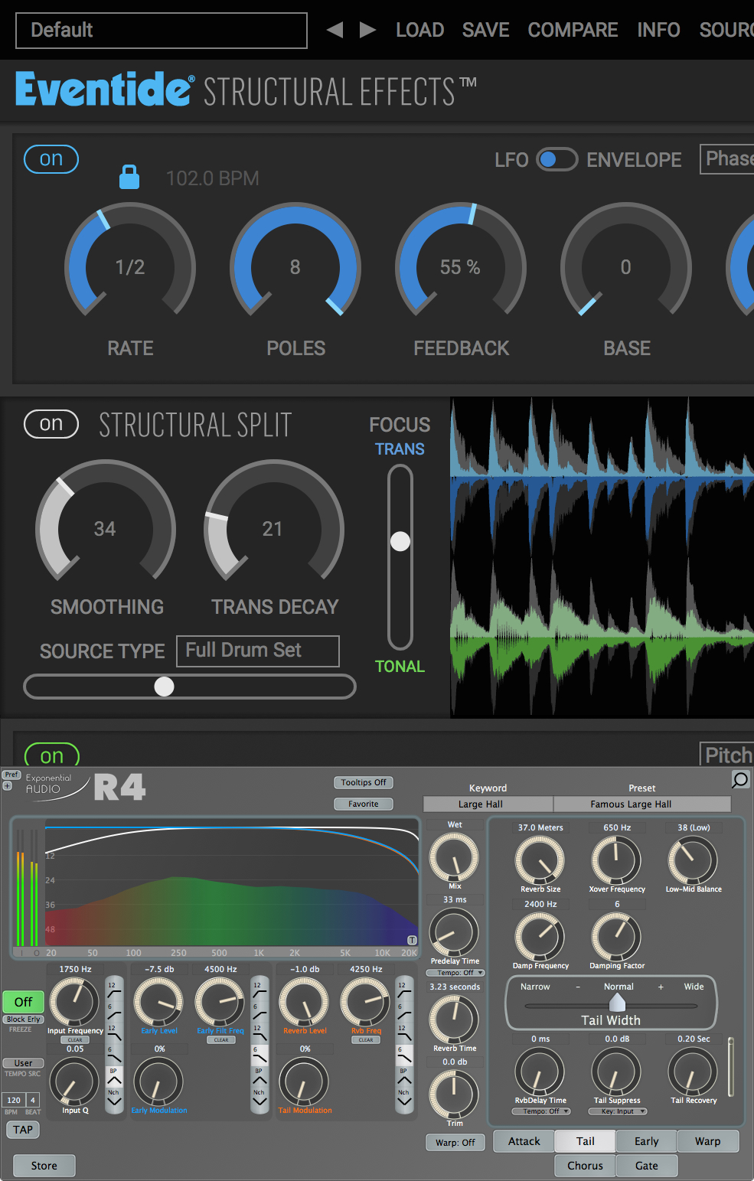Open the preset search magnifier in R4

tap(739, 781)
